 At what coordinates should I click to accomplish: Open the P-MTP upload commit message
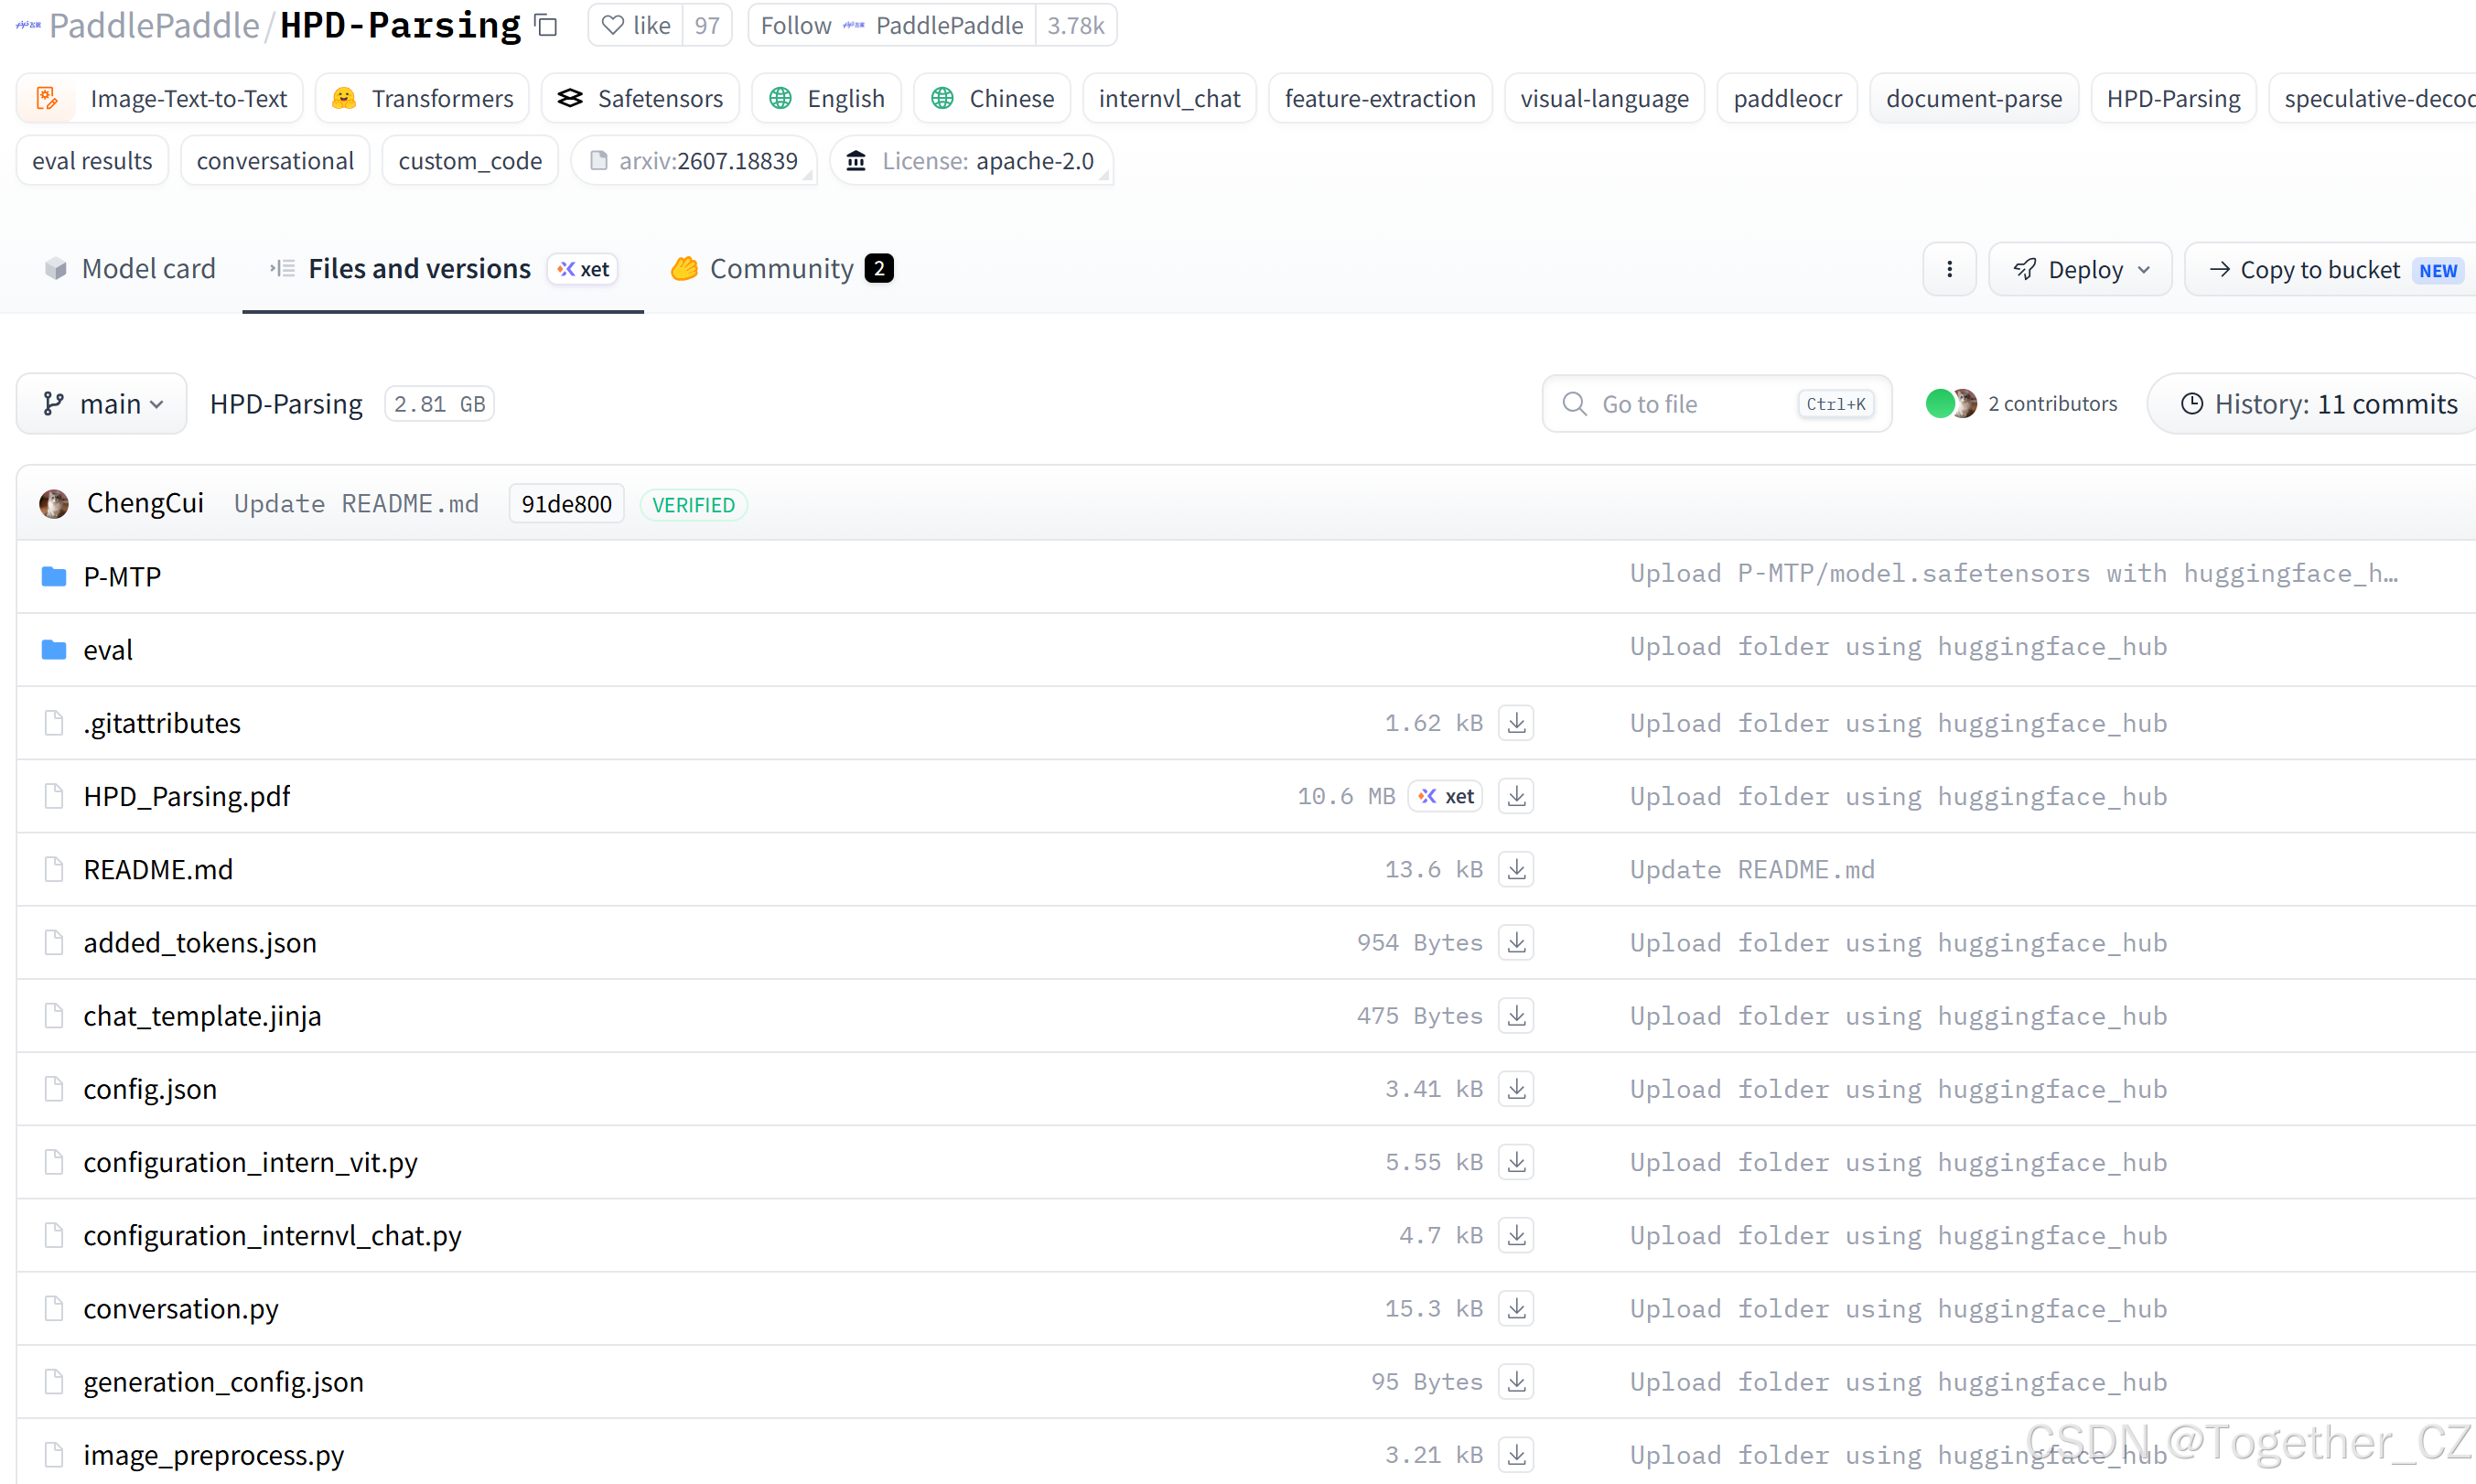click(x=2012, y=573)
